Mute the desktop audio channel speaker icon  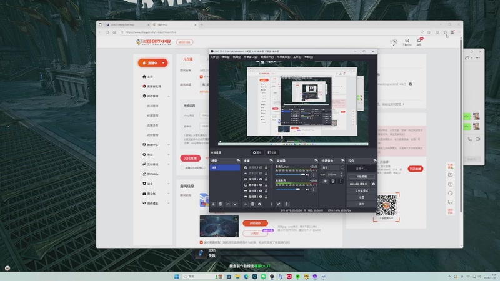pyautogui.click(x=307, y=190)
